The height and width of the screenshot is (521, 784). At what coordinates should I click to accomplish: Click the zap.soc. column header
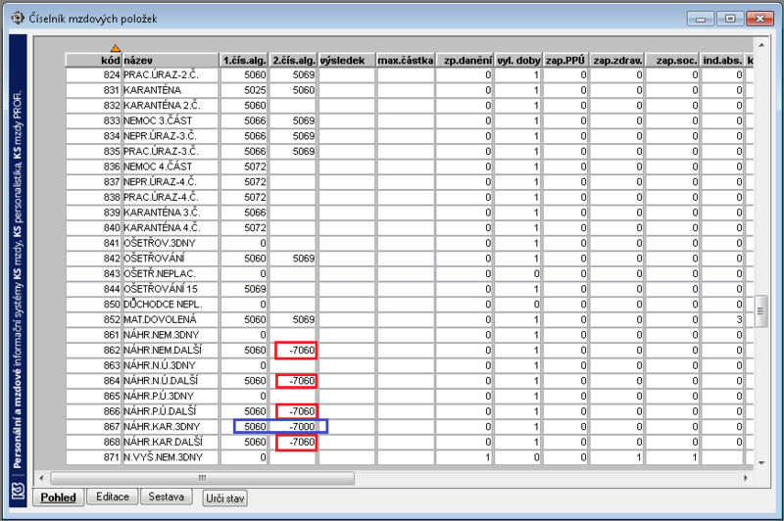[x=672, y=60]
